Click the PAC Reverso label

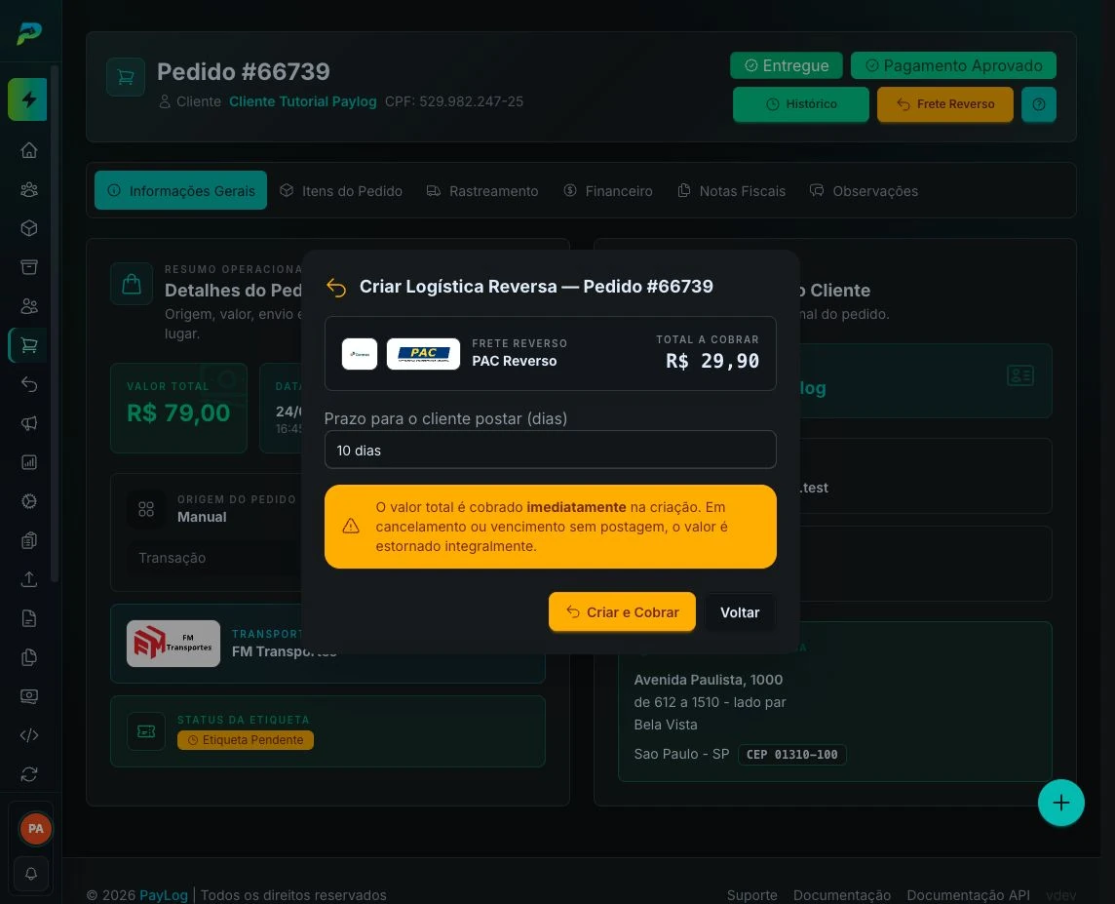pos(514,361)
